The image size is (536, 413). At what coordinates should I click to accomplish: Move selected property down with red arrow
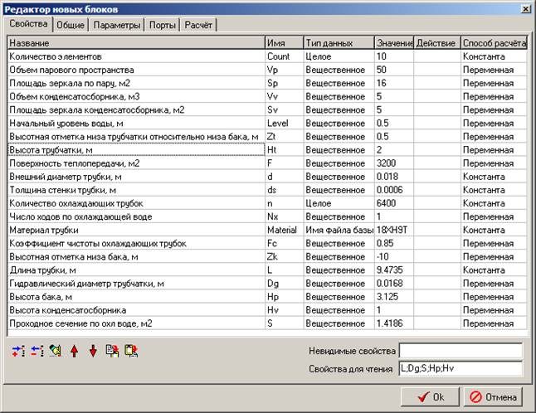(92, 351)
